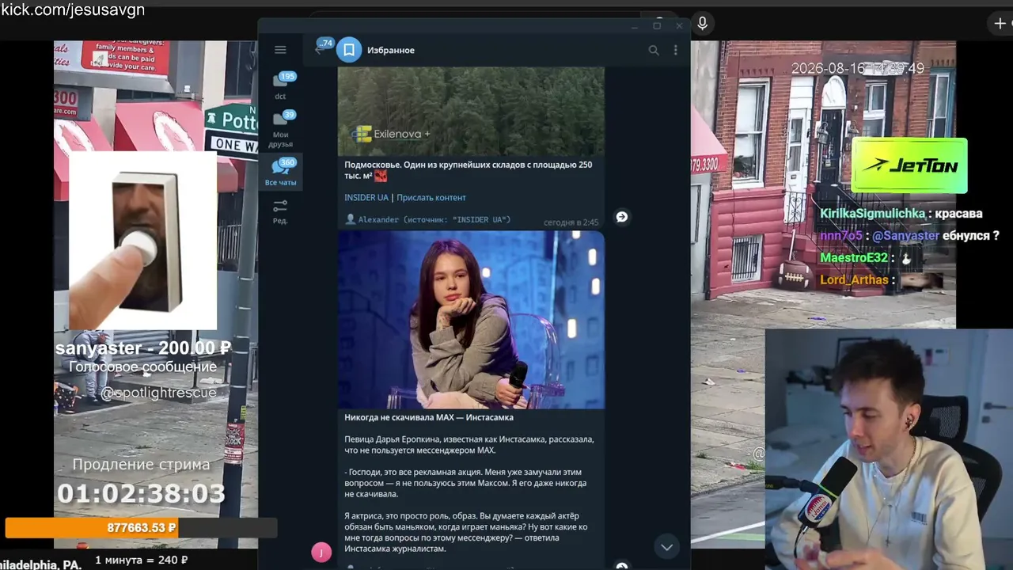1013x570 pixels.
Task: Search inside the Избранное chat
Action: click(654, 50)
